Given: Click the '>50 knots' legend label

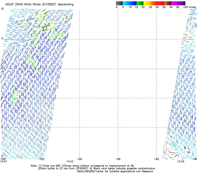Looking at the screenshot, I should coord(189,7).
